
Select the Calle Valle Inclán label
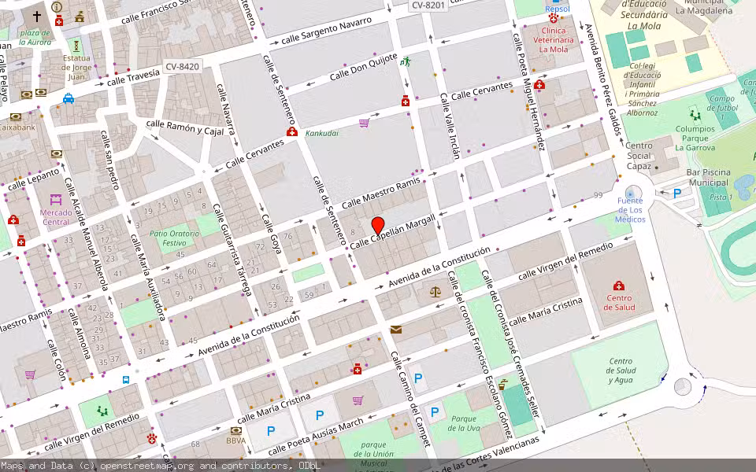point(450,126)
